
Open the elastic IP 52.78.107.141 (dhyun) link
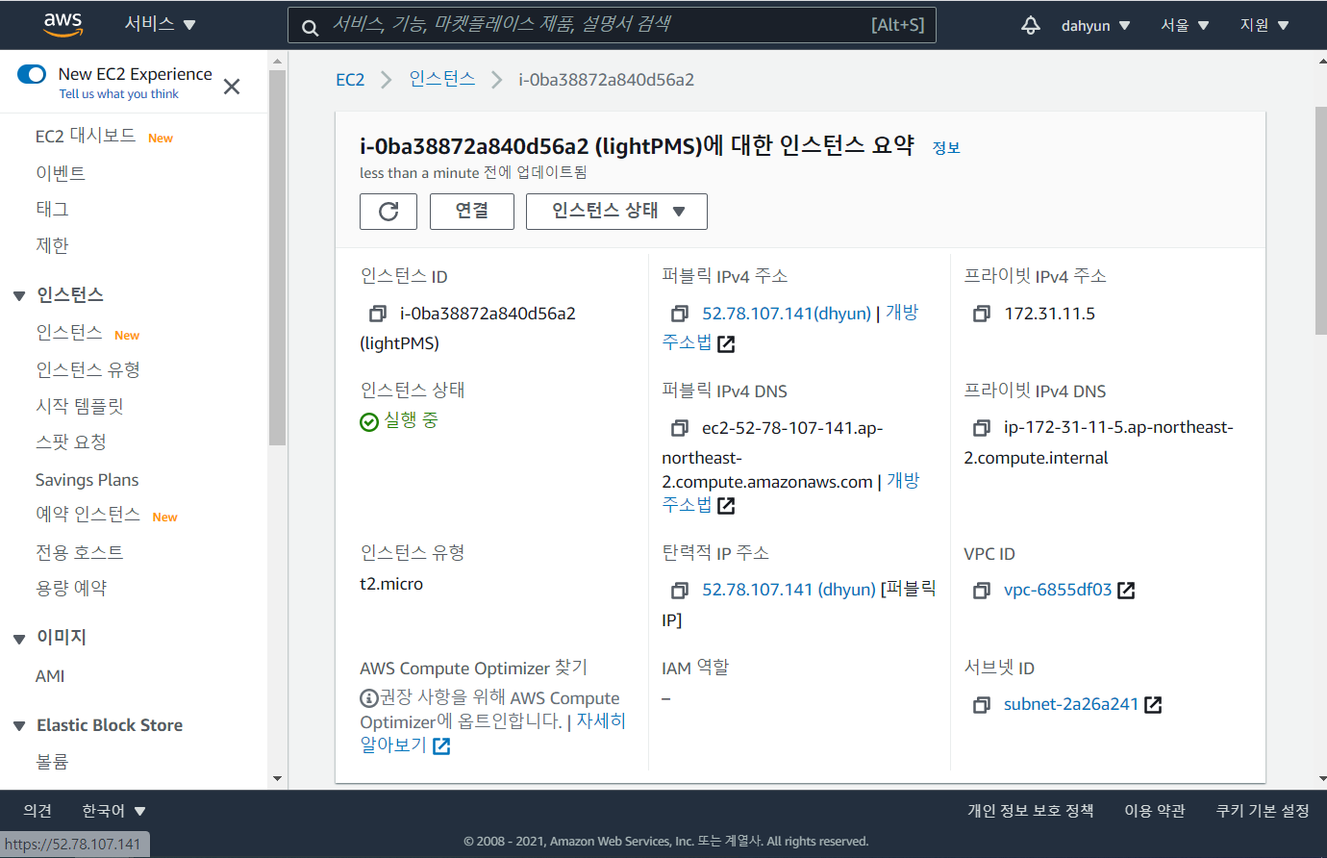(789, 590)
